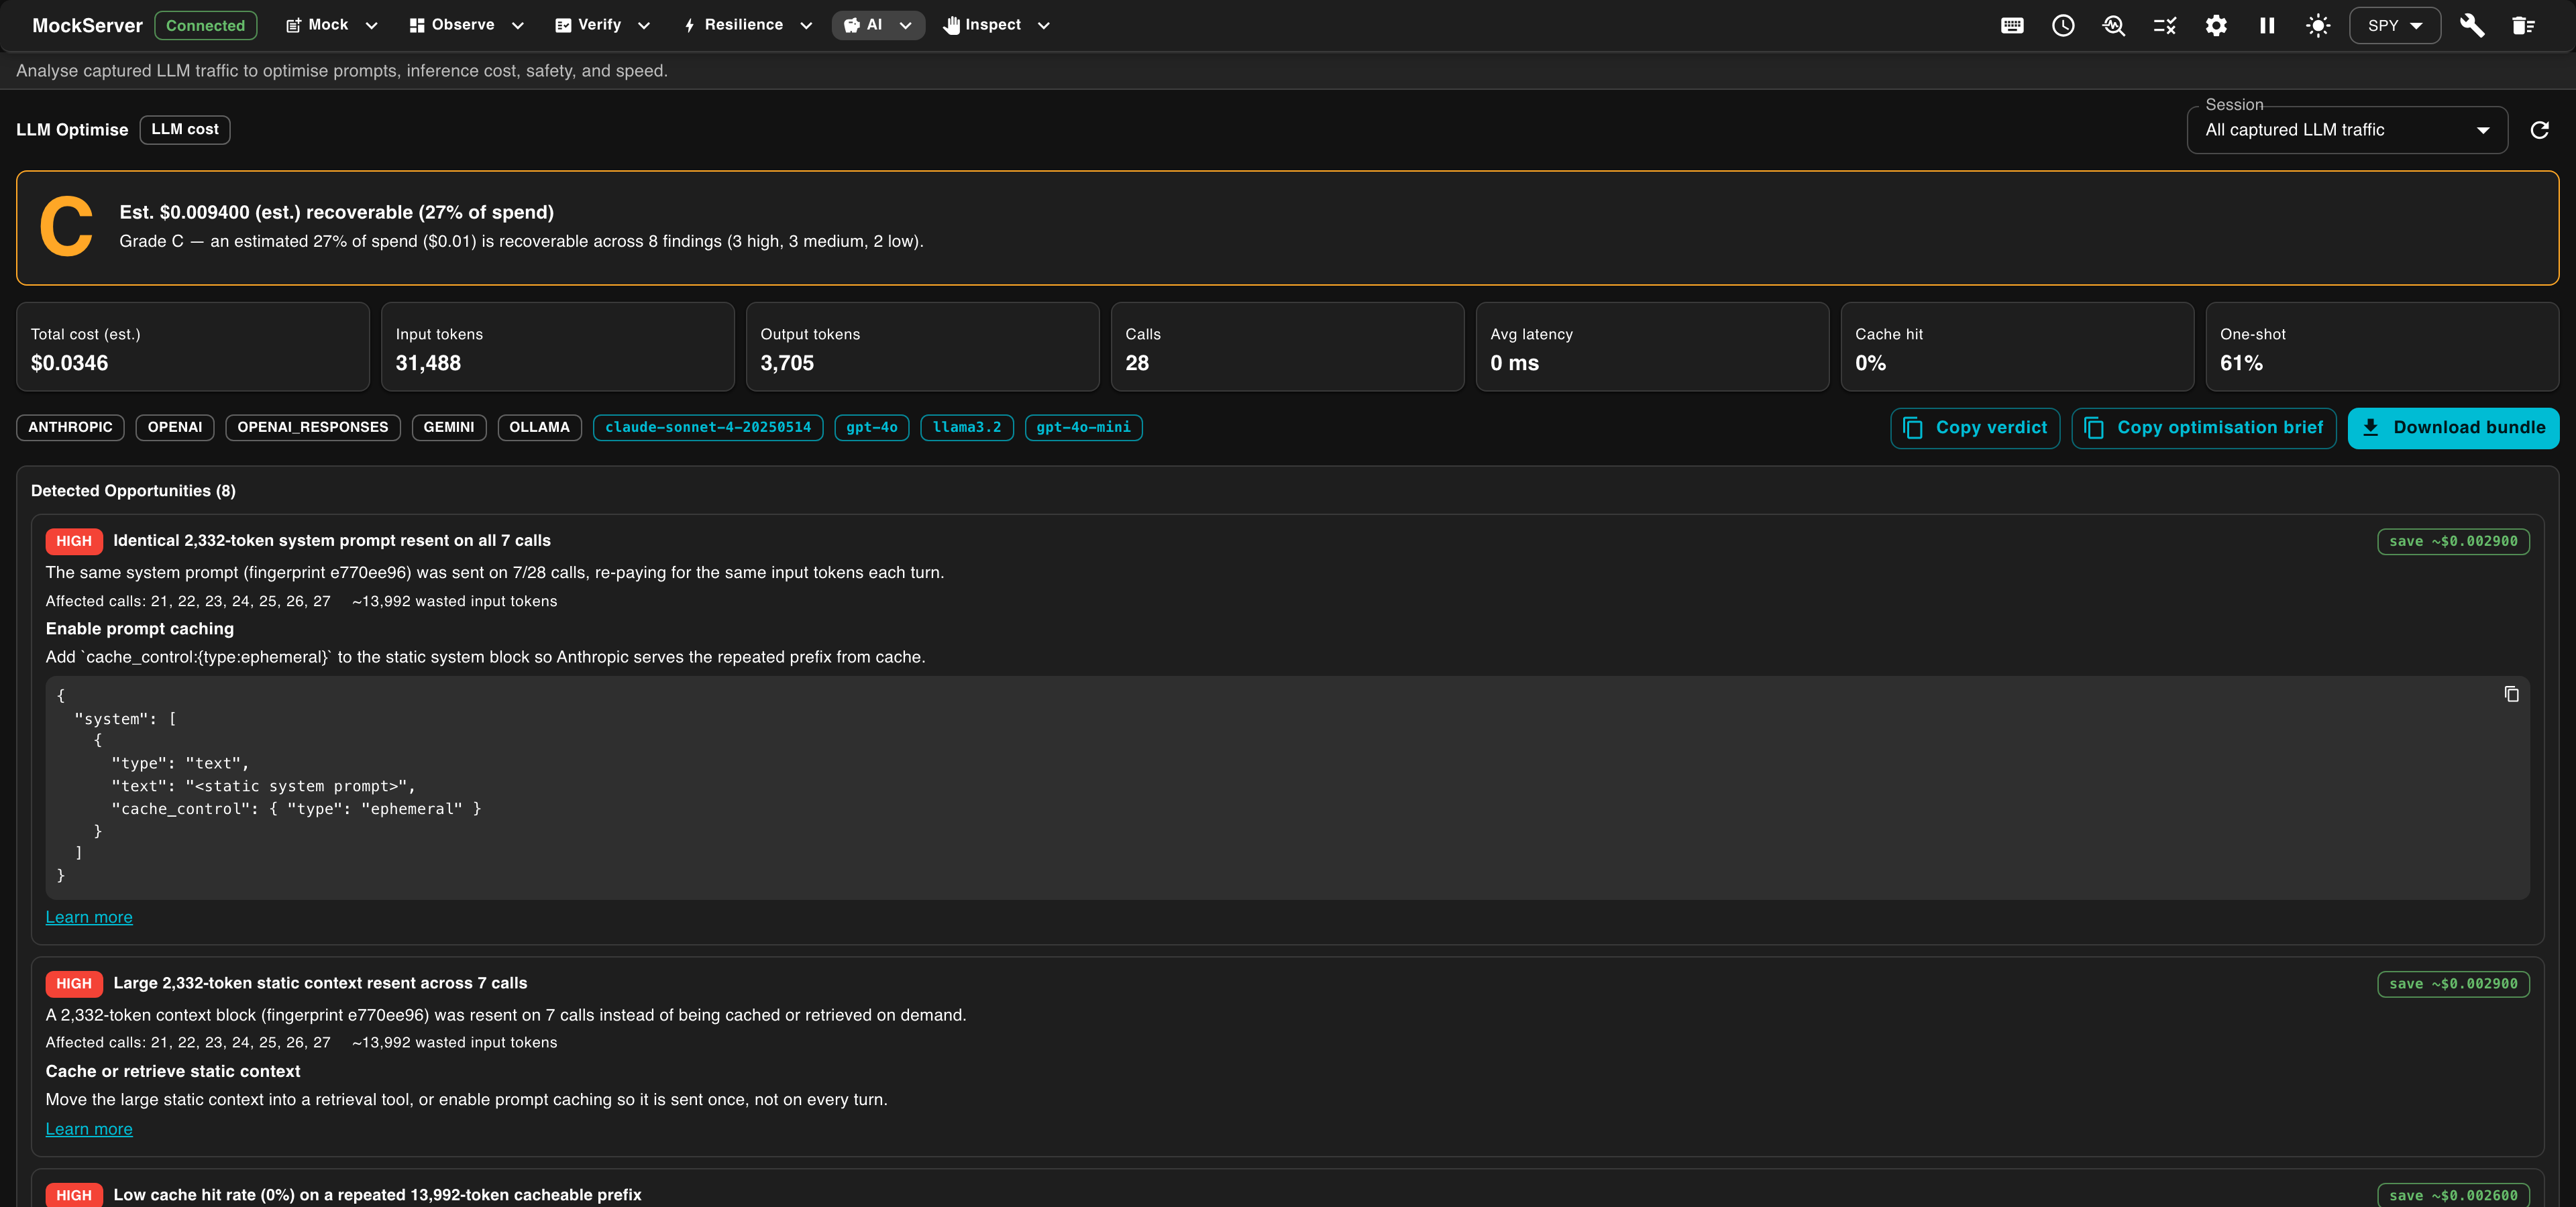The height and width of the screenshot is (1207, 2576).
Task: Click the Copy verdict clipboard icon
Action: point(1913,428)
